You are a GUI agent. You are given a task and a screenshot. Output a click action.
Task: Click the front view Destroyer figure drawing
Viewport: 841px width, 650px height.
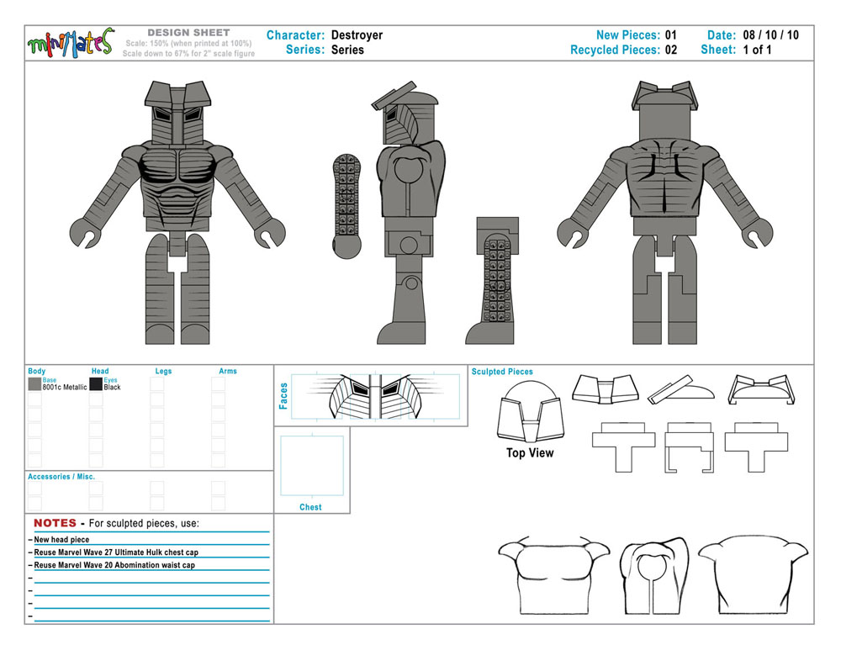pyautogui.click(x=177, y=213)
